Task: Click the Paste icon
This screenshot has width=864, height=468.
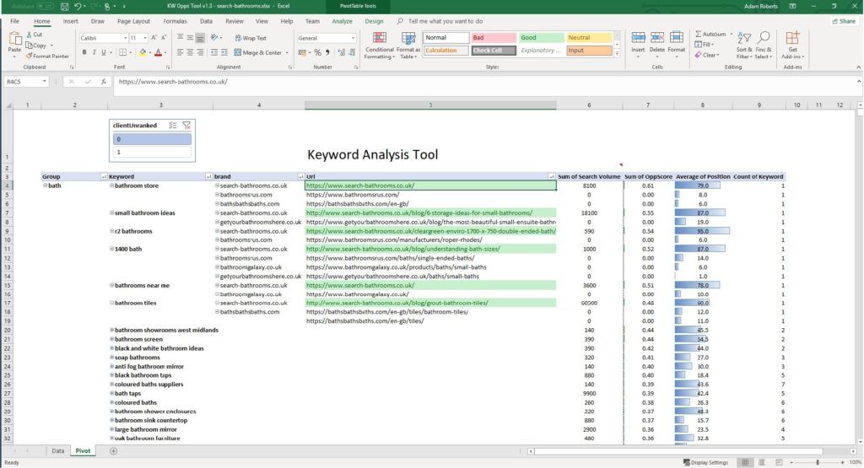Action: pos(15,39)
